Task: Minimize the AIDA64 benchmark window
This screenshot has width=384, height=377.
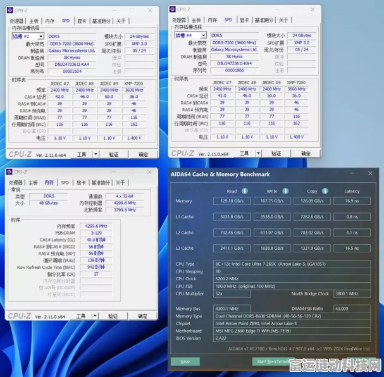Action: [x=352, y=173]
